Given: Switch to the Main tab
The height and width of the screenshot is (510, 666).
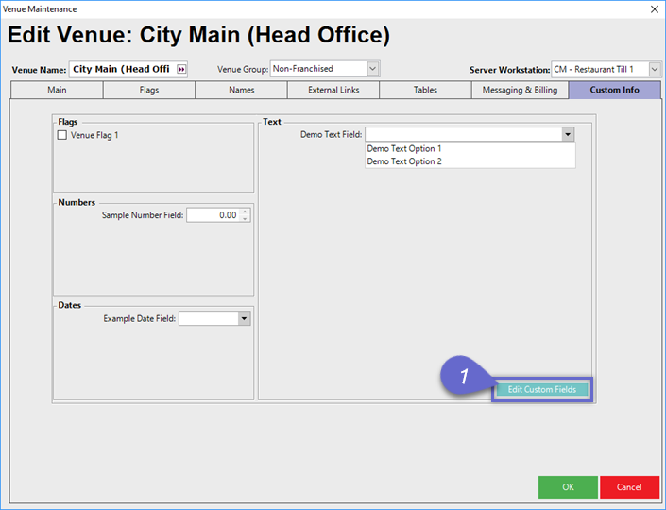Looking at the screenshot, I should [x=57, y=91].
